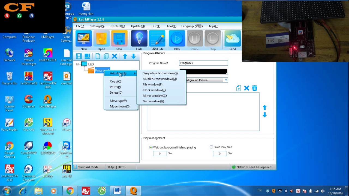This screenshot has height=196, width=349.
Task: Click the blue down arrow above the program tree
Action: pyautogui.click(x=133, y=56)
